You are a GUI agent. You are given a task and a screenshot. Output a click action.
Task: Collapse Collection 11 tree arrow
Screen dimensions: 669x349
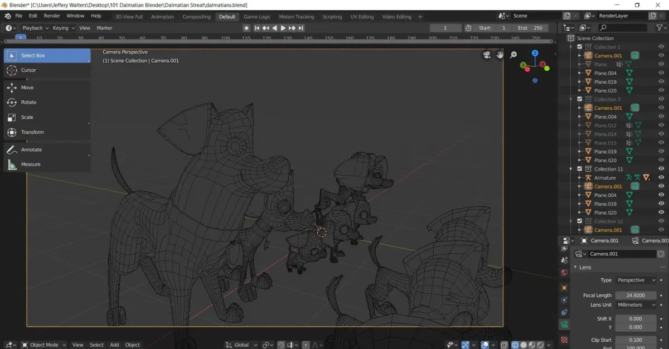[x=571, y=169]
